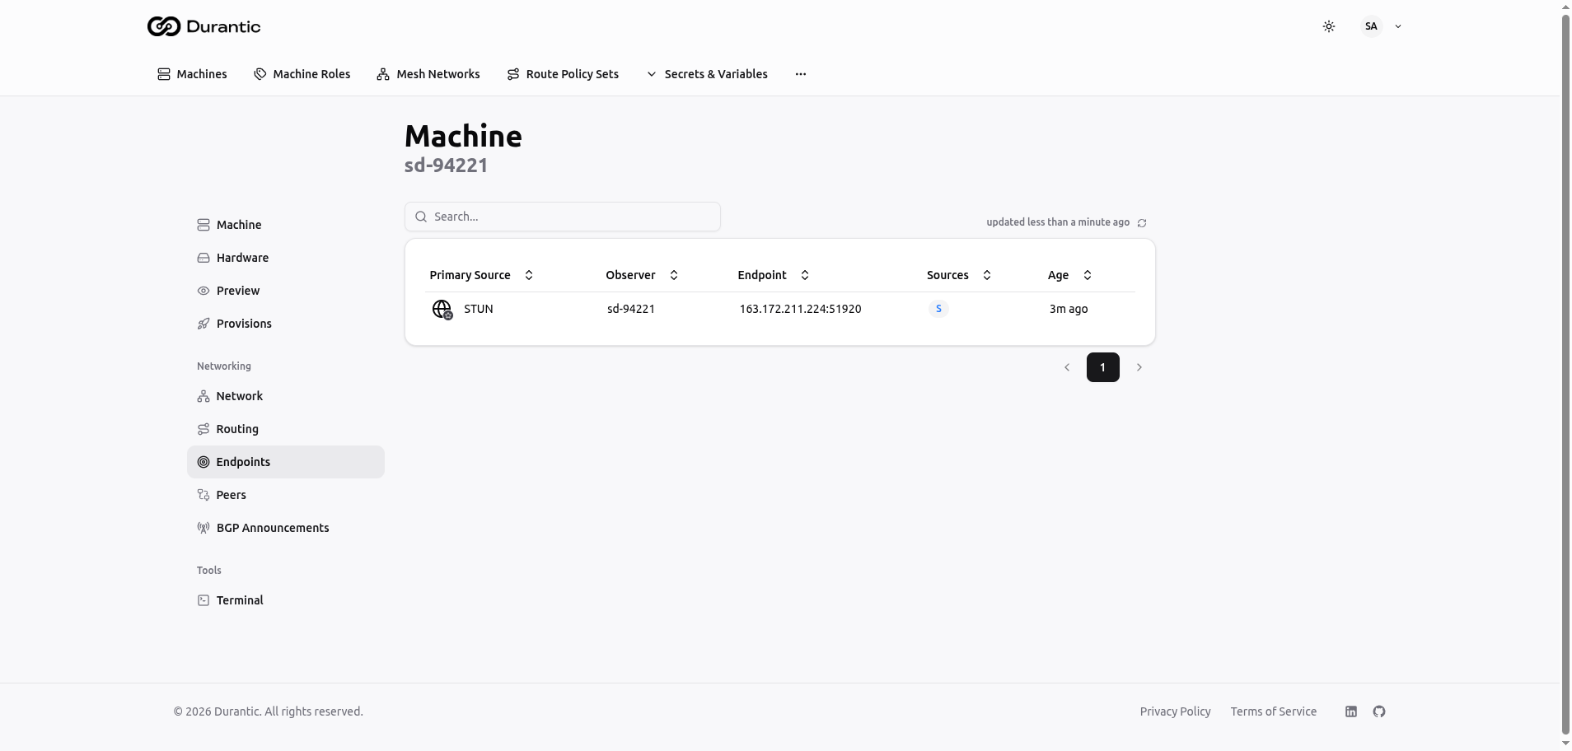
Task: Expand the Secrets & Variables menu
Action: (x=707, y=74)
